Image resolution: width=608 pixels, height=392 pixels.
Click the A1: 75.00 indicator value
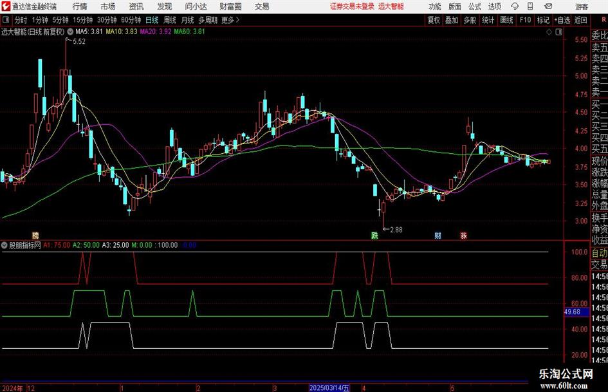click(x=57, y=245)
